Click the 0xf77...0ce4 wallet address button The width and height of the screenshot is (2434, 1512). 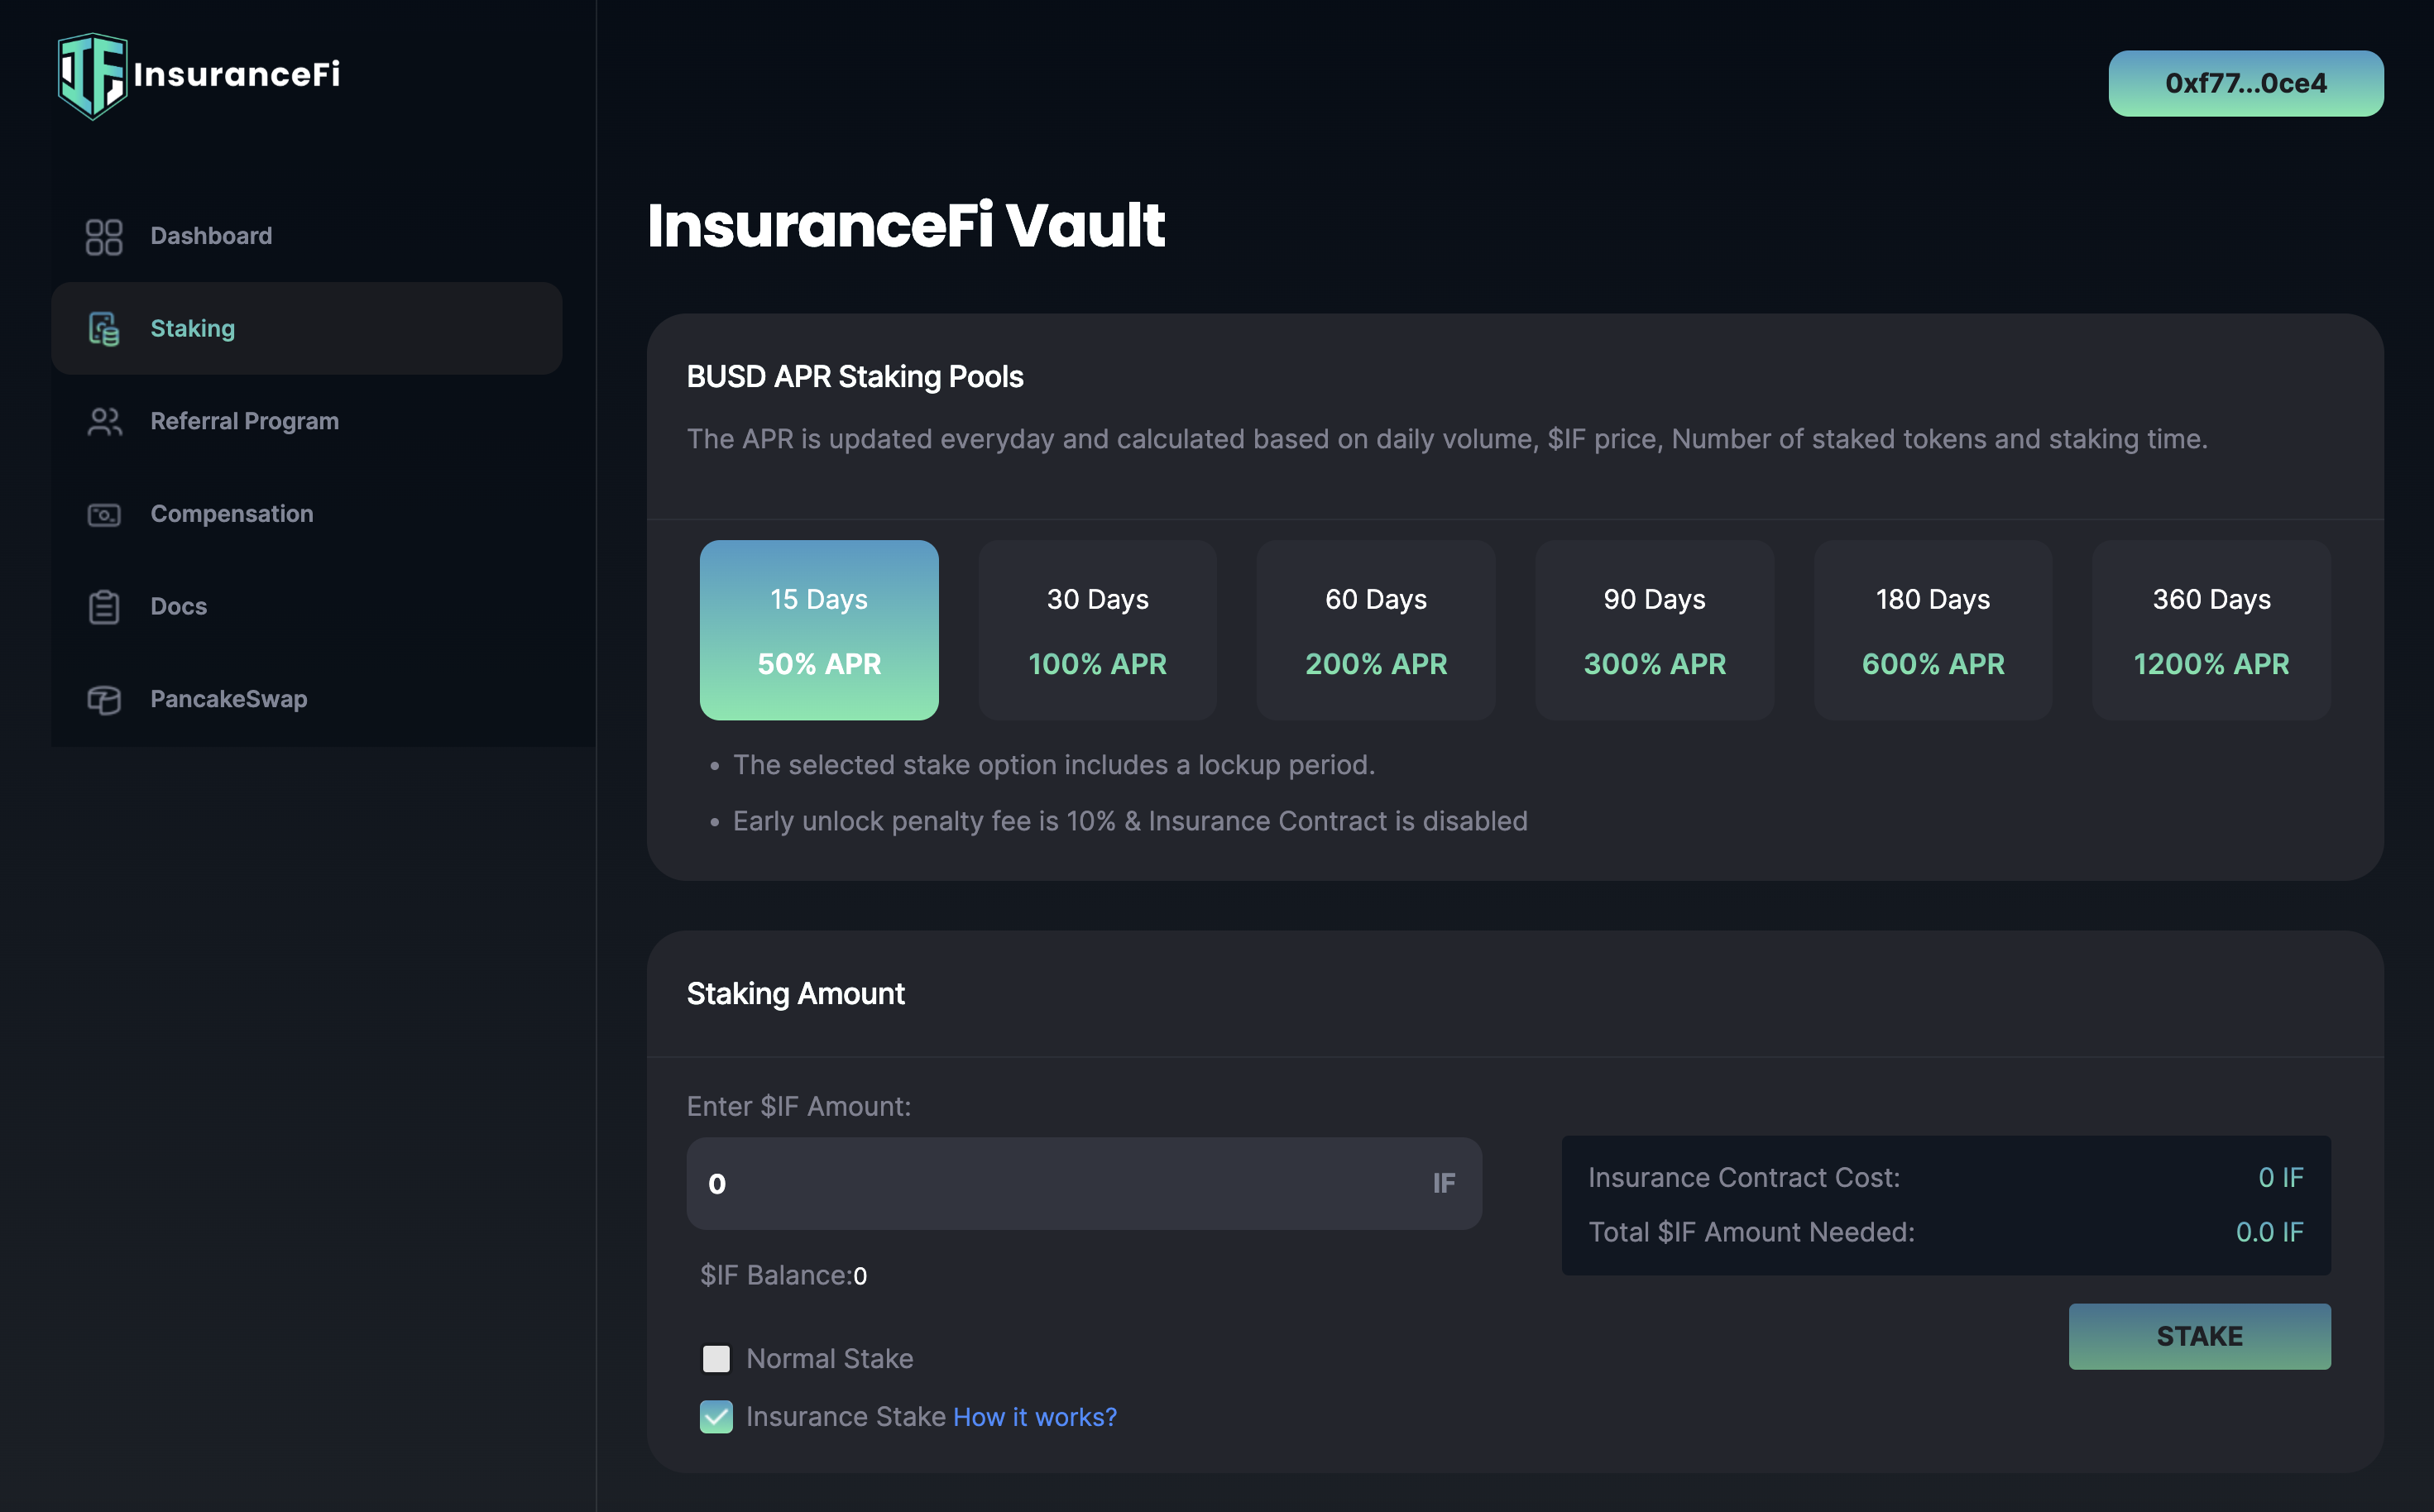tap(2245, 83)
